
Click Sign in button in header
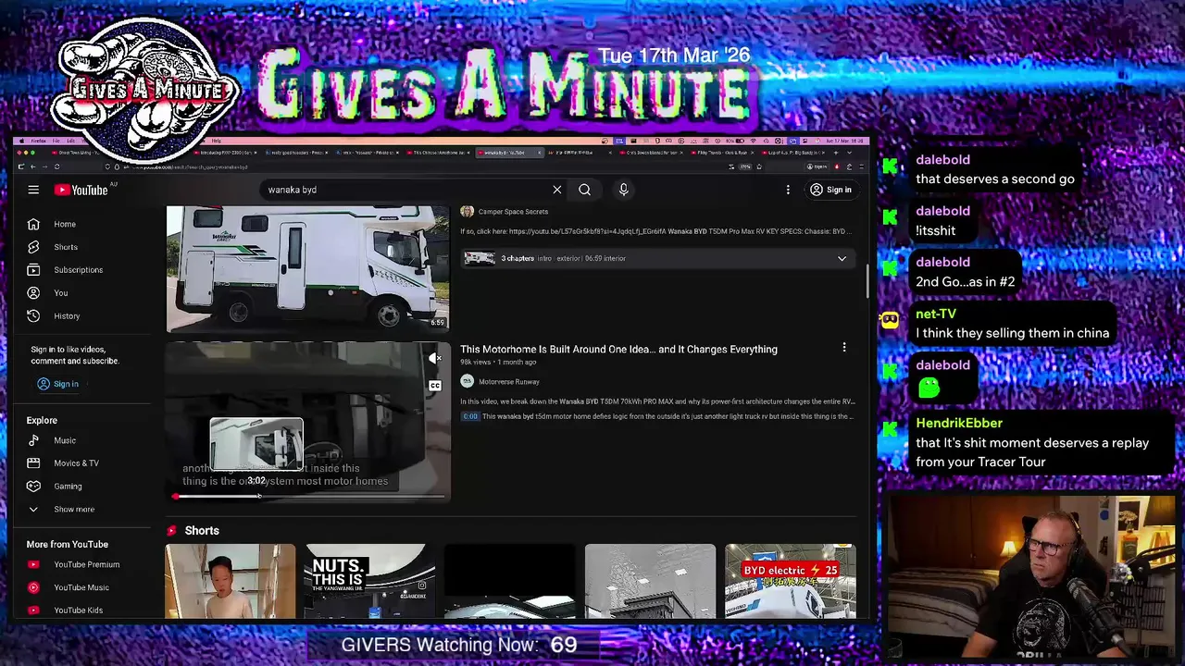[x=830, y=190]
